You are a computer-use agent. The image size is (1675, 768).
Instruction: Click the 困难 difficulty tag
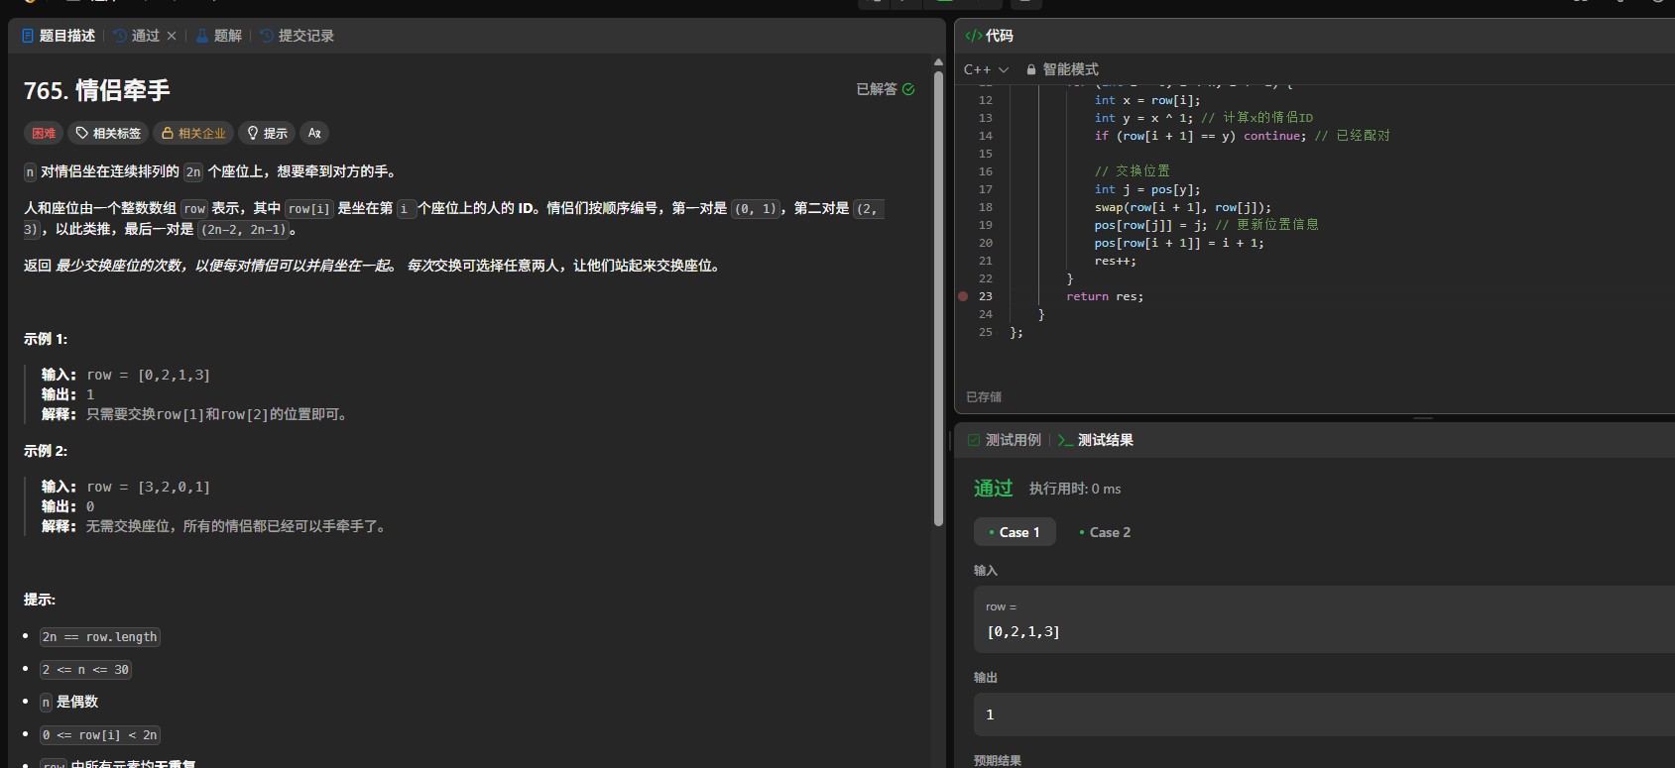point(44,133)
